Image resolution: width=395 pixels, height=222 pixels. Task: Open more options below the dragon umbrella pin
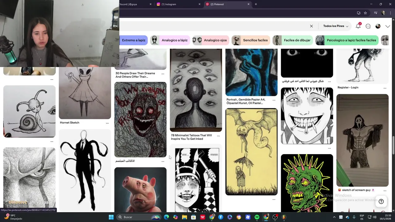274,199
